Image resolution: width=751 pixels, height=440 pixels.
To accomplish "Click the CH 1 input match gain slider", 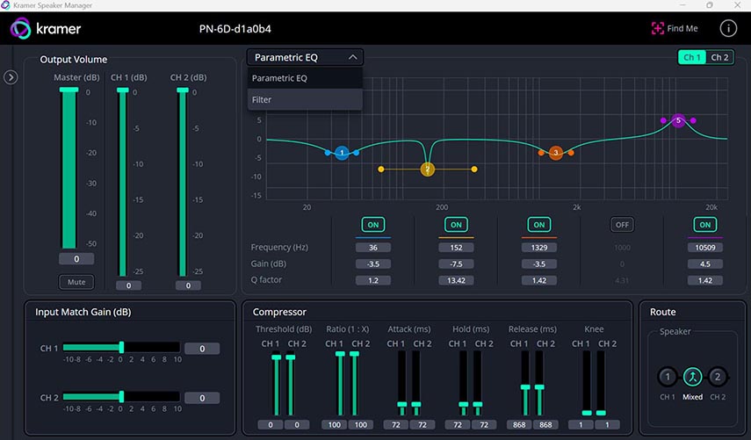I will (x=121, y=348).
